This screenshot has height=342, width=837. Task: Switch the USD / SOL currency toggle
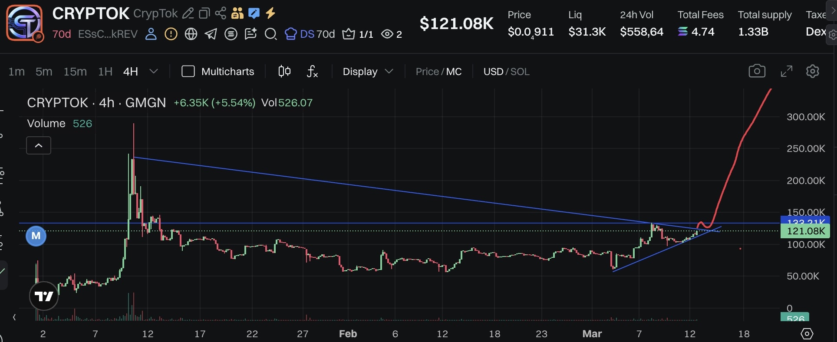pyautogui.click(x=506, y=72)
